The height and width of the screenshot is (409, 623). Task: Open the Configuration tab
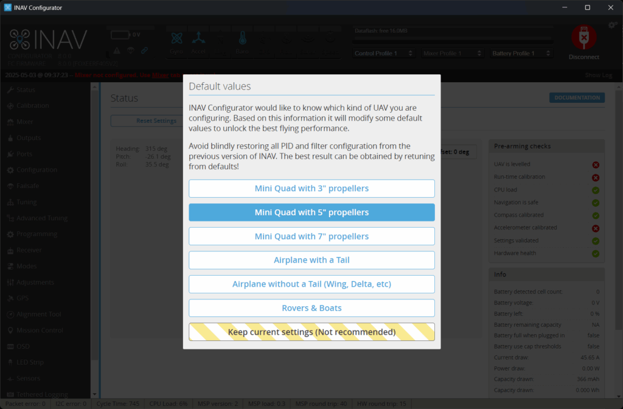pos(45,170)
